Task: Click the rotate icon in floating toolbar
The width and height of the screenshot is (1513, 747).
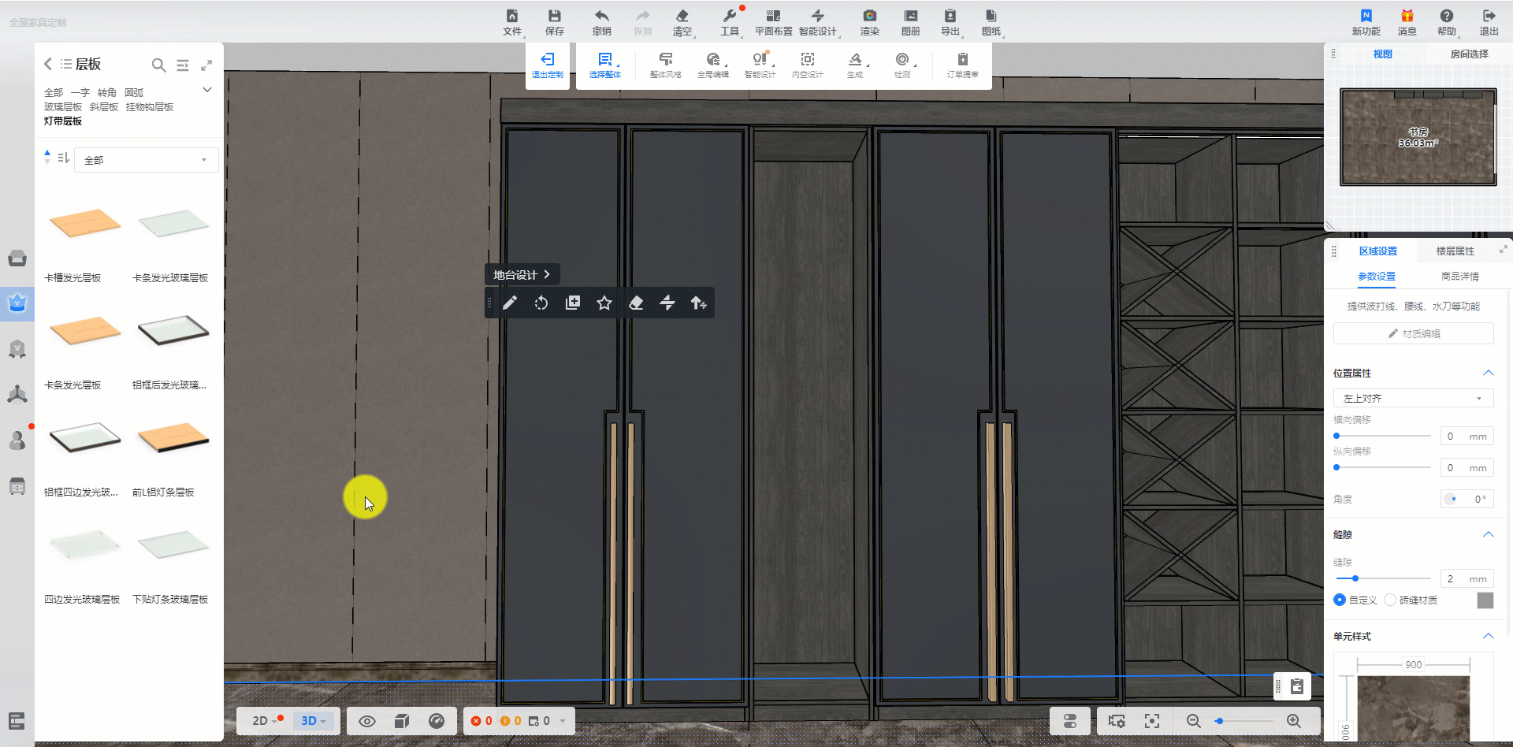Action: click(x=541, y=303)
